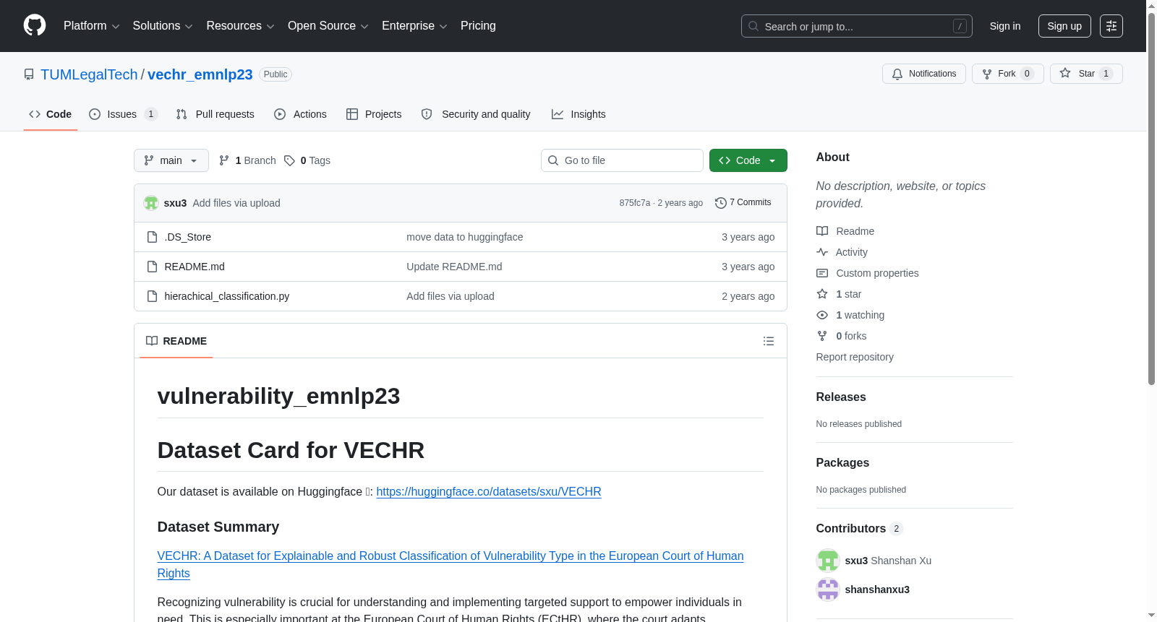Open the vechr_emnlp23 repository link
The width and height of the screenshot is (1157, 622).
(200, 74)
